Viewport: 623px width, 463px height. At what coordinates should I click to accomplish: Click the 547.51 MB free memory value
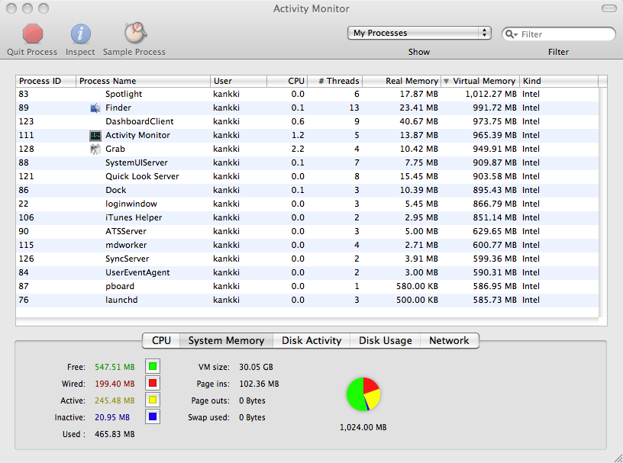click(x=115, y=367)
